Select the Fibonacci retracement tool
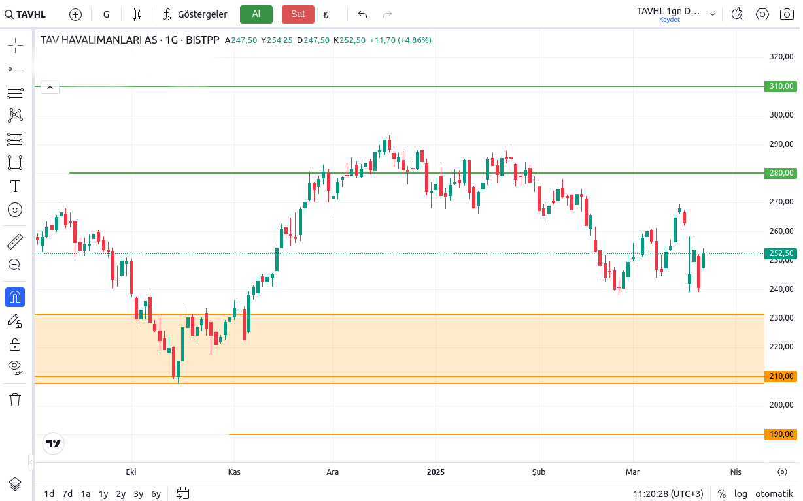 tap(15, 92)
